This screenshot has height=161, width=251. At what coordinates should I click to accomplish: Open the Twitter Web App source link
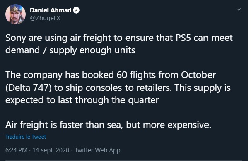tap(97, 150)
